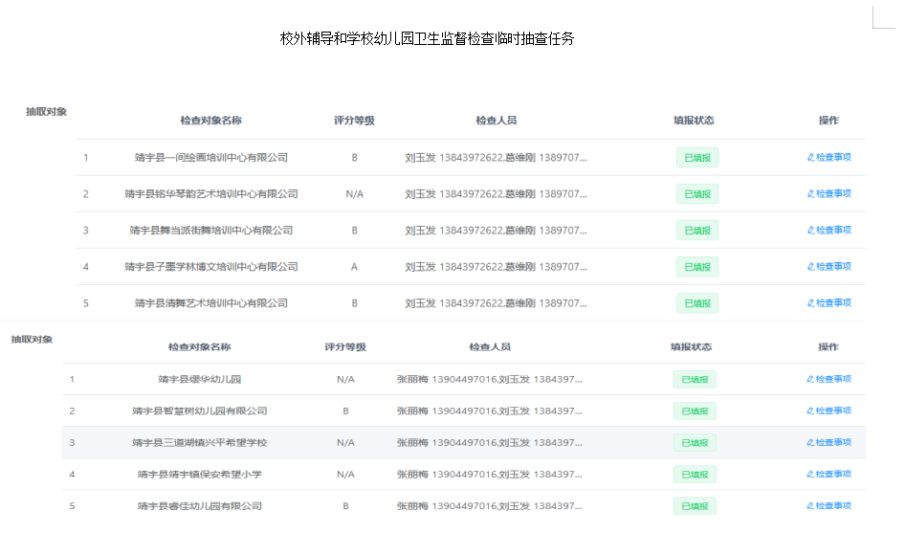Click the lower 抽取对象 section label
Viewport: 905px width, 533px height.
pyautogui.click(x=32, y=340)
